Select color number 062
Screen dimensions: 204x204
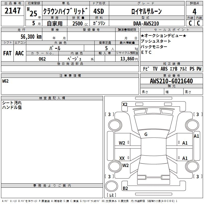42,59
